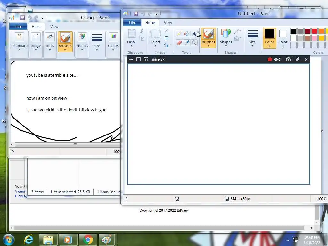
Task: Pick black swatch in color palette
Action: [293, 31]
